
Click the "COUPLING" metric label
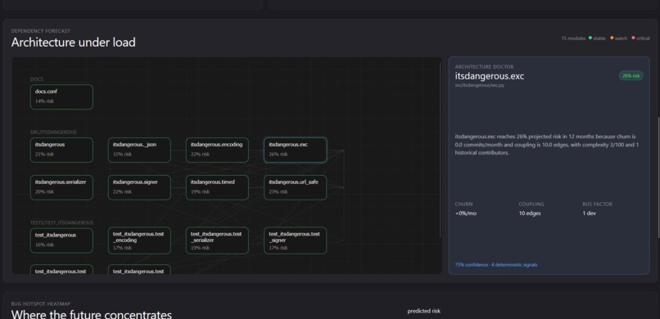[x=531, y=204]
